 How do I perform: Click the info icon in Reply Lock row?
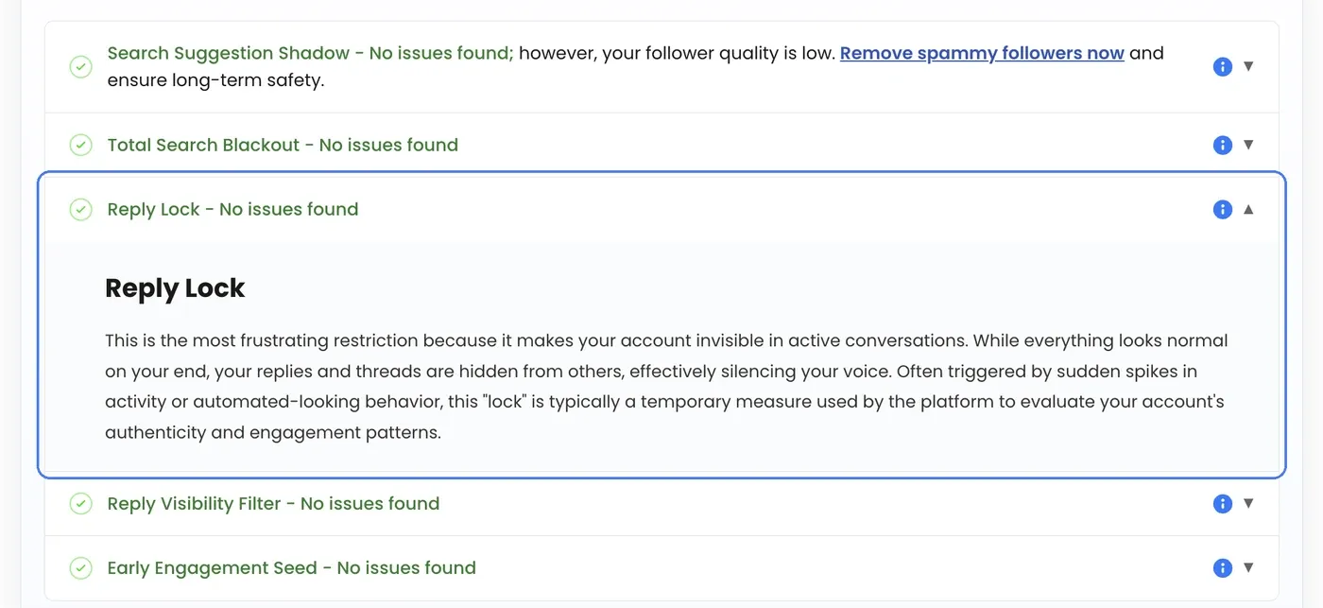(x=1222, y=210)
